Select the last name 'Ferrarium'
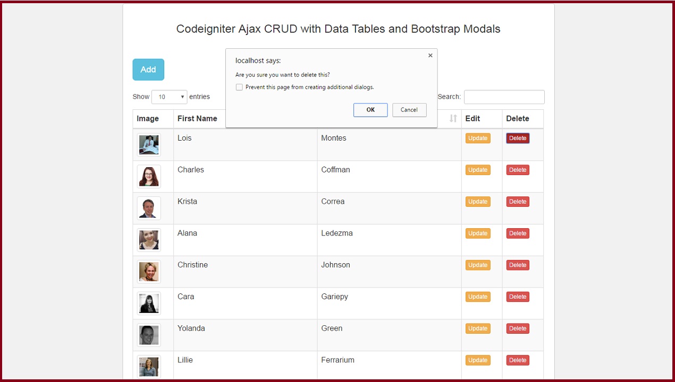 (x=338, y=360)
